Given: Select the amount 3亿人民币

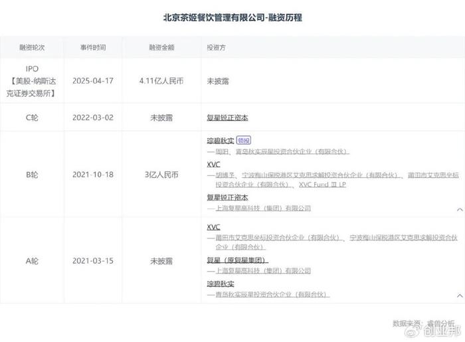Looking at the screenshot, I should click(x=161, y=175).
